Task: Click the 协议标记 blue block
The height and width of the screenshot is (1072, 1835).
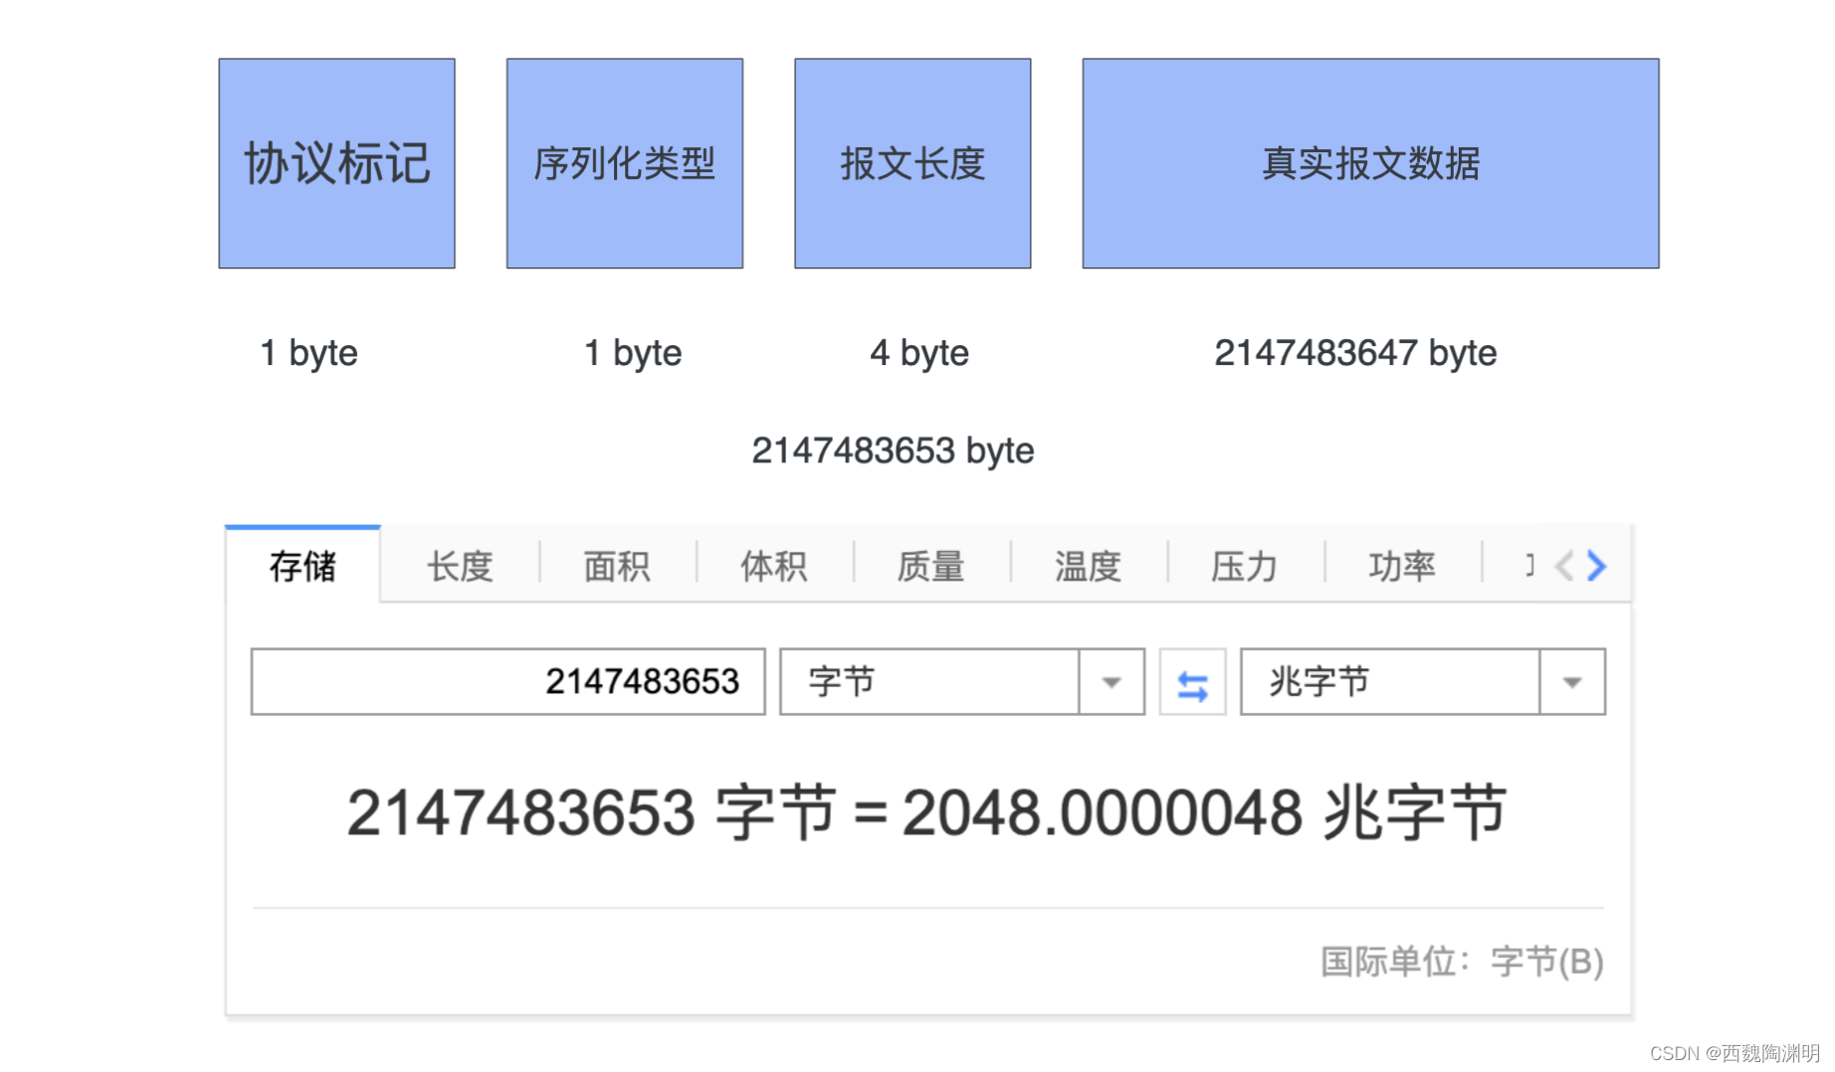Action: tap(335, 163)
